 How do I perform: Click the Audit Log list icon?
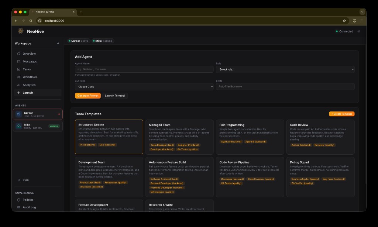18,207
